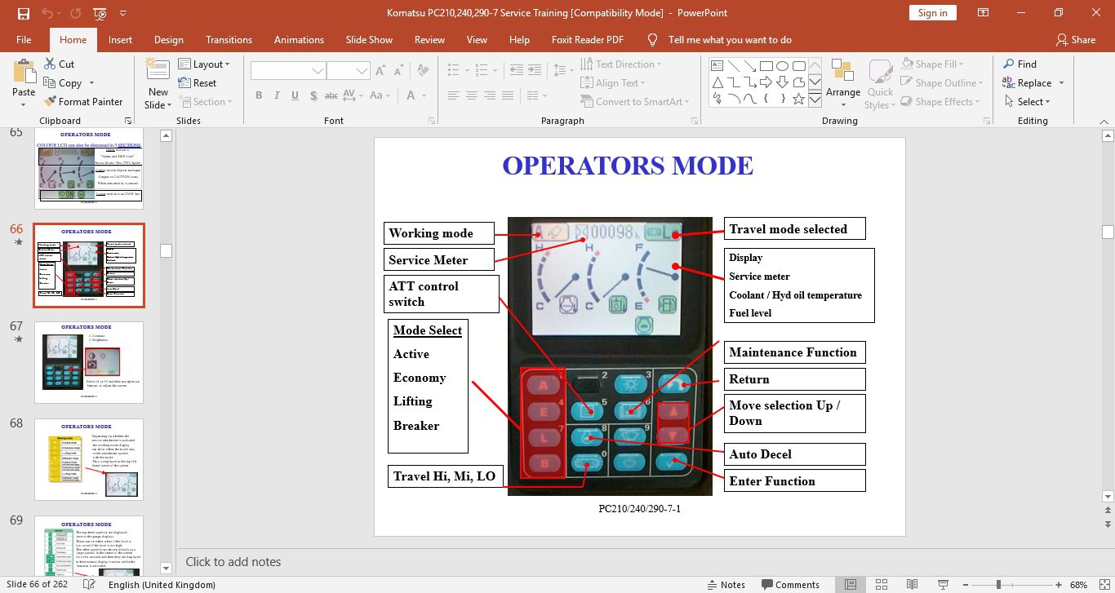The image size is (1115, 593).
Task: Switch to the Design tab
Action: tap(169, 39)
